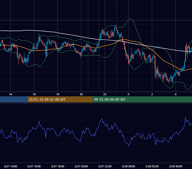Screen dimensions: 192x169
Task: Click the hour label 20 on chart axis
Action: pos(81,94)
